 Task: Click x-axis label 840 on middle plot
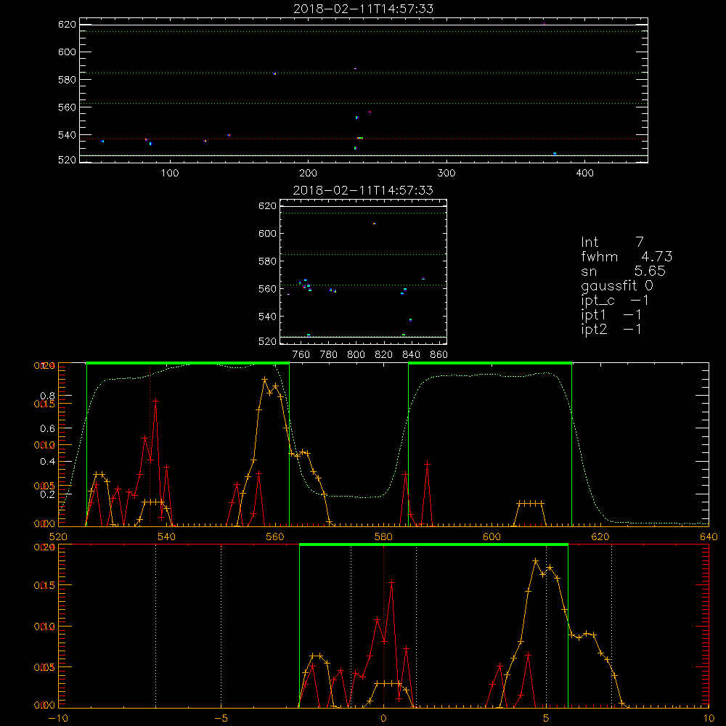411,355
